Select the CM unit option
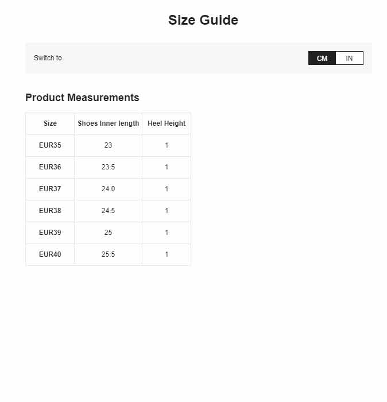This screenshot has height=402, width=387. (x=322, y=58)
